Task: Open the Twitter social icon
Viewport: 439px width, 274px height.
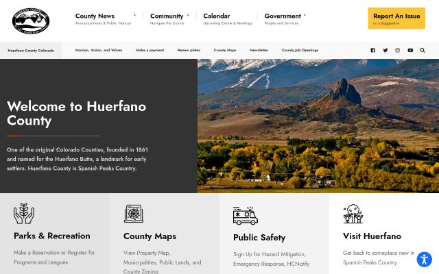Action: tap(385, 50)
